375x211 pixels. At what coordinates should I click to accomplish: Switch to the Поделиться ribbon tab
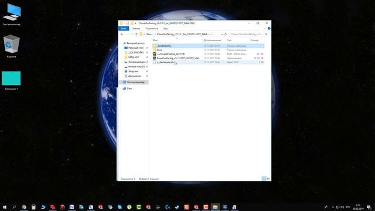(152, 29)
